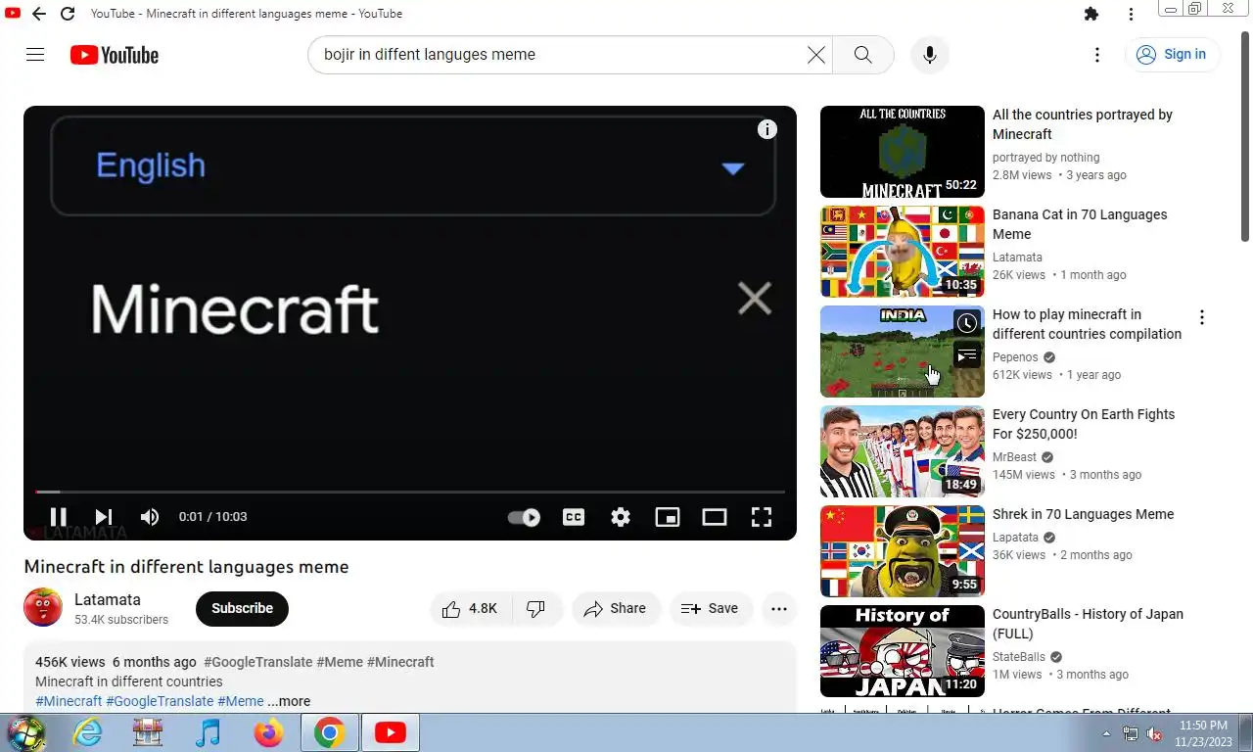Viewport: 1253px width, 752px height.
Task: Click the magnifier search button
Action: [862, 55]
